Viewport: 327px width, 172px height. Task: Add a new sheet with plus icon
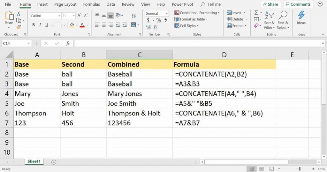[x=54, y=162]
